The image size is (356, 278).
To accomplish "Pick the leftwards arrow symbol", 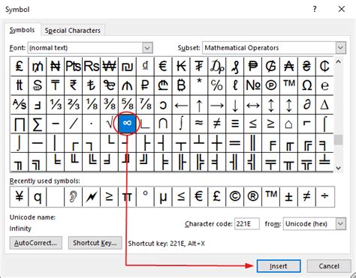I will tap(181, 105).
